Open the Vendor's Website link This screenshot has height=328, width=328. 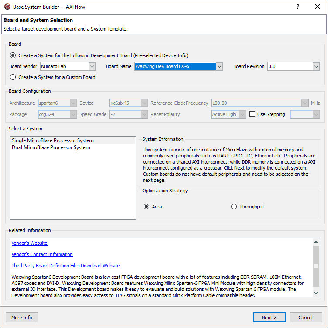click(30, 243)
